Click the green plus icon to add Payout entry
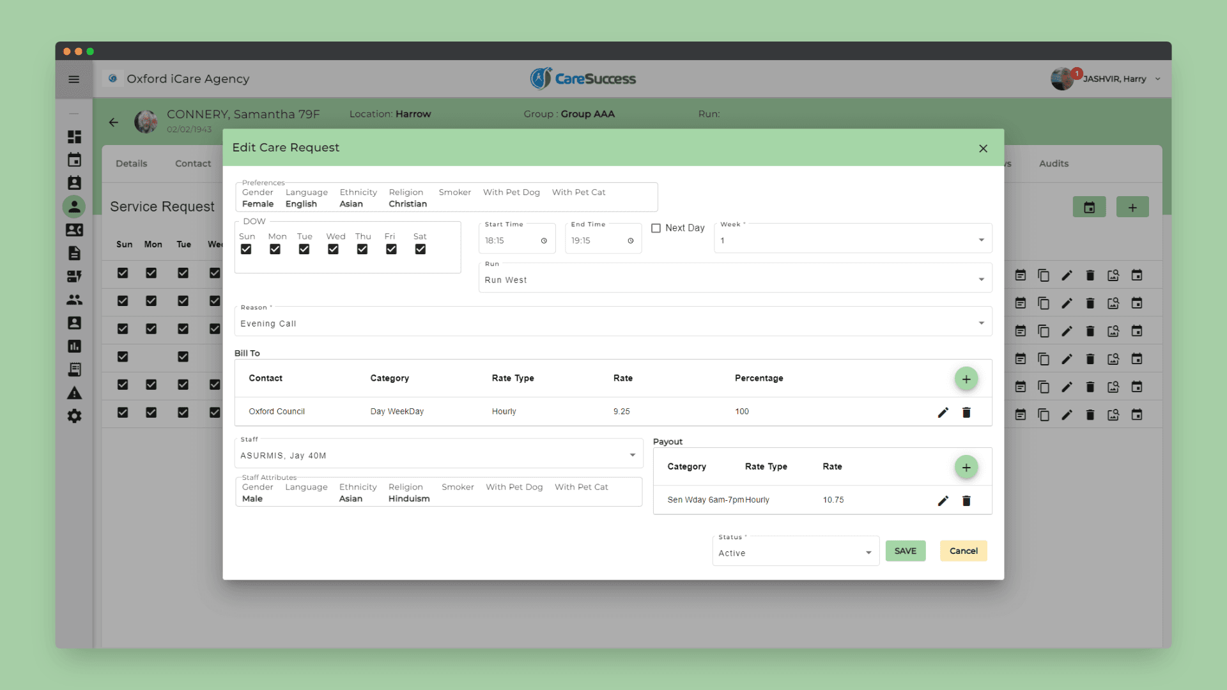The image size is (1227, 690). (966, 467)
